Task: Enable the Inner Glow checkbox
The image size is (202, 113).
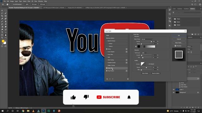Action: pos(107,54)
